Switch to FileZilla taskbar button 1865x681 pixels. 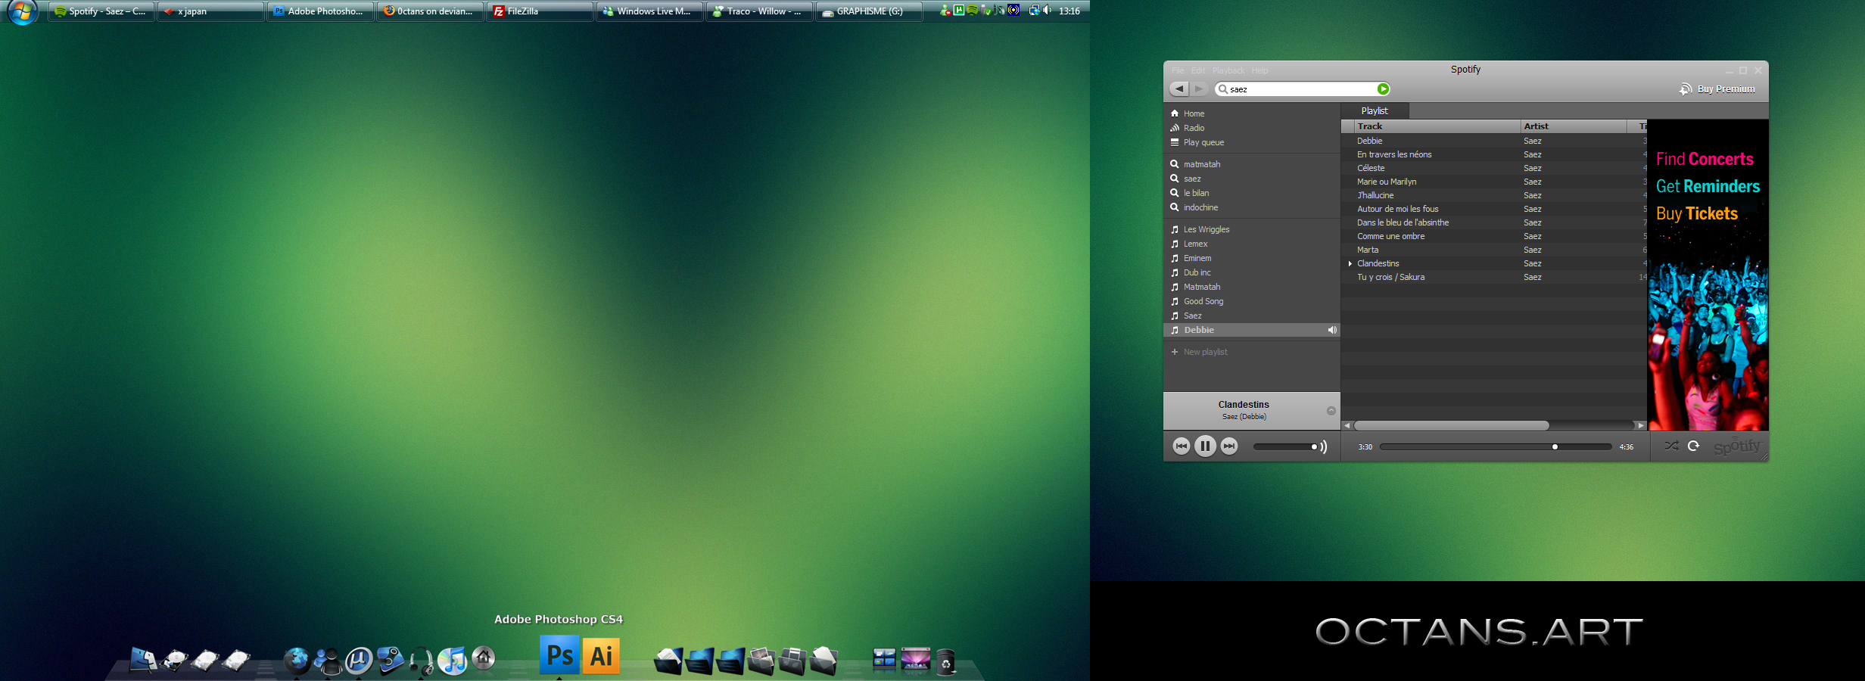coord(540,11)
